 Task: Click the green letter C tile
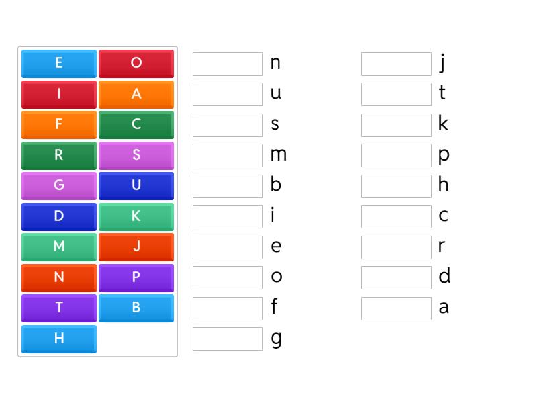pos(136,124)
